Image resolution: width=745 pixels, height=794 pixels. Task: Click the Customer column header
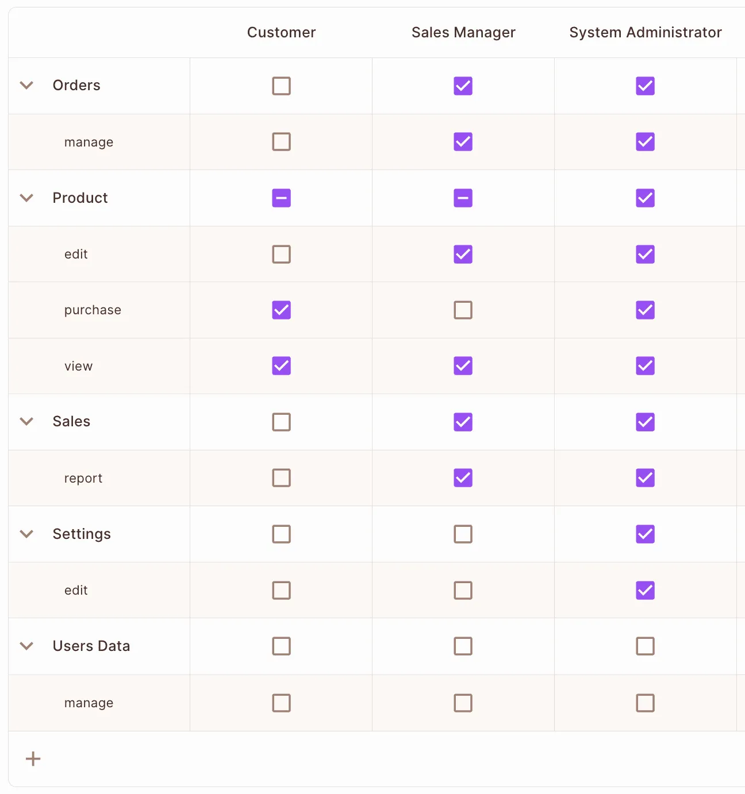(281, 33)
